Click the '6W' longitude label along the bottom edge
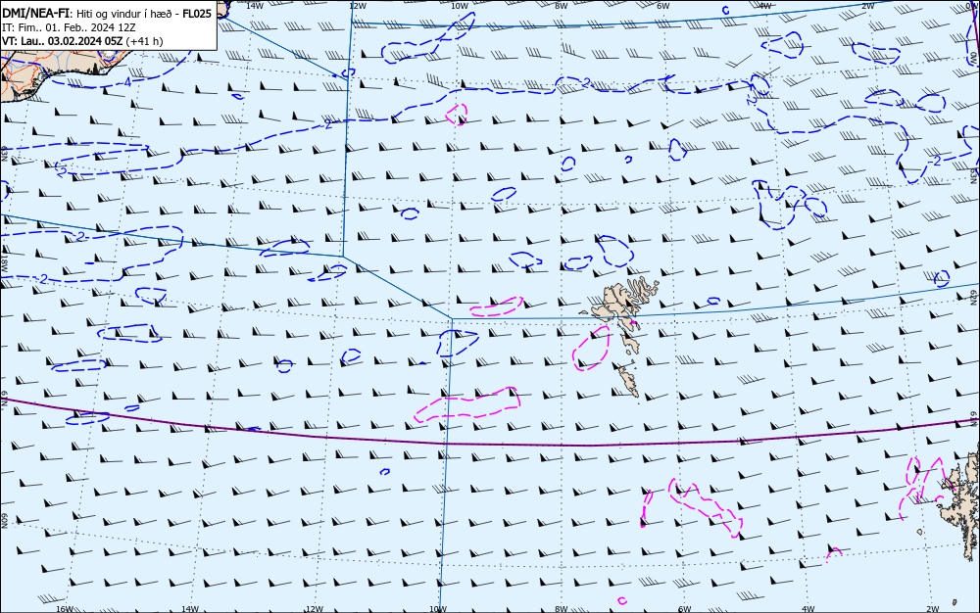The image size is (980, 613). click(684, 609)
